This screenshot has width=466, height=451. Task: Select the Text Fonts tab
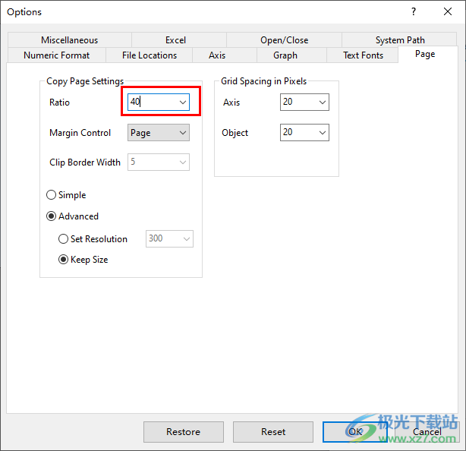363,55
